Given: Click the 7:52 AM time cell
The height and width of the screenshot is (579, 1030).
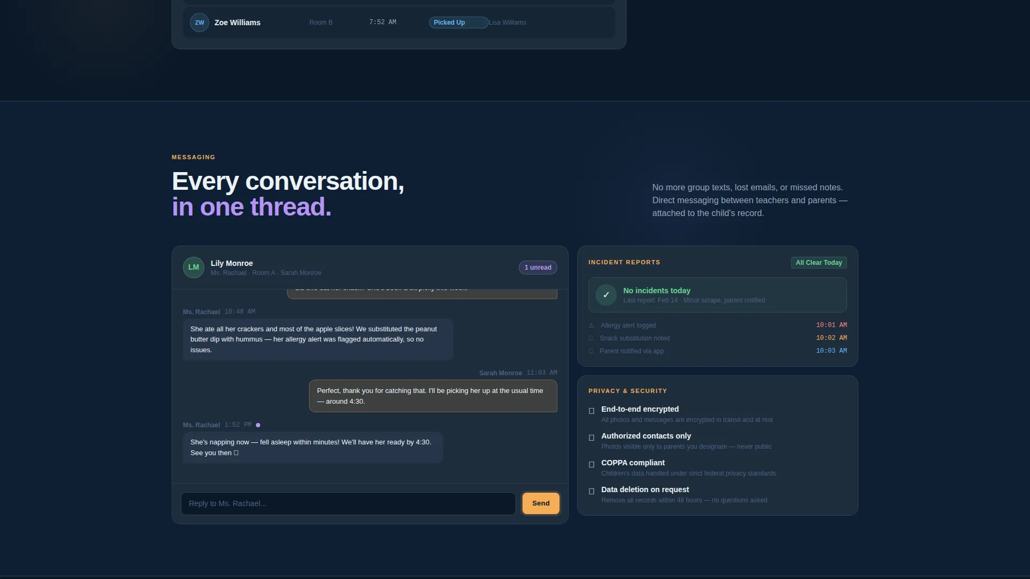Looking at the screenshot, I should [382, 23].
